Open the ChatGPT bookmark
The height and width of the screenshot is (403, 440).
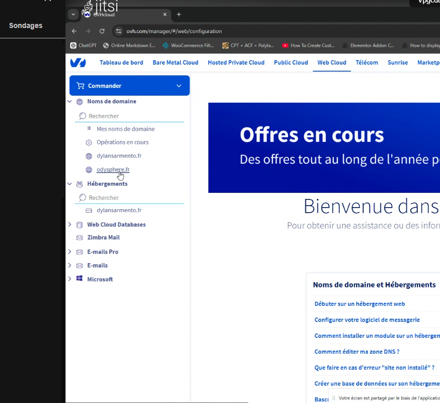coord(83,45)
